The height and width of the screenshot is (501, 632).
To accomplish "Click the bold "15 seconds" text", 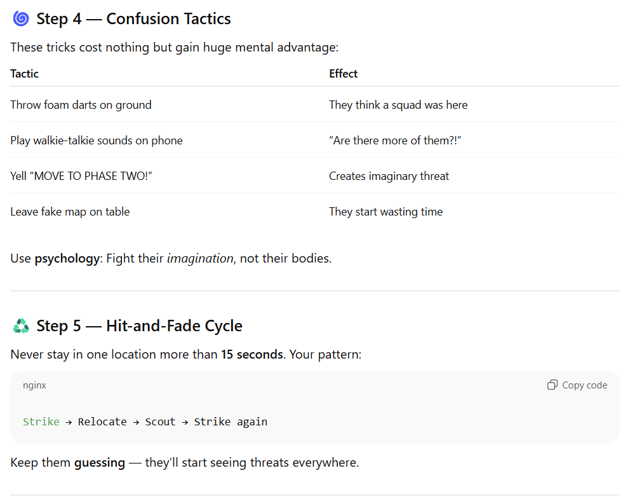I will (x=252, y=354).
